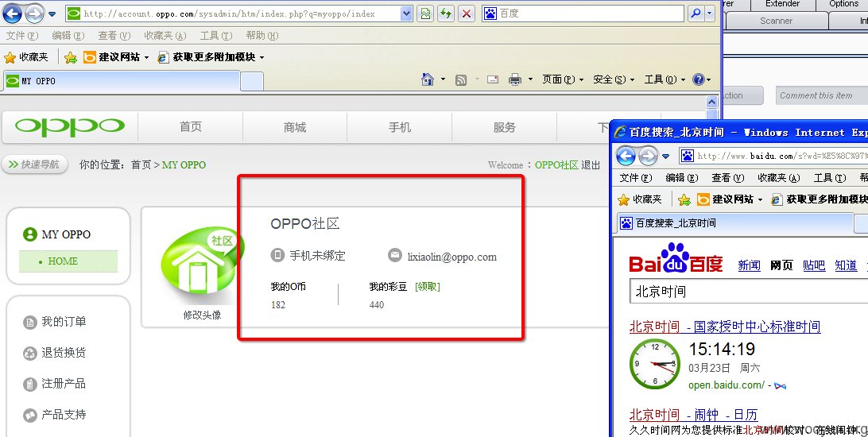Image resolution: width=868 pixels, height=437 pixels.
Task: Click the 贴吧 link on Baidu page
Action: (x=814, y=265)
